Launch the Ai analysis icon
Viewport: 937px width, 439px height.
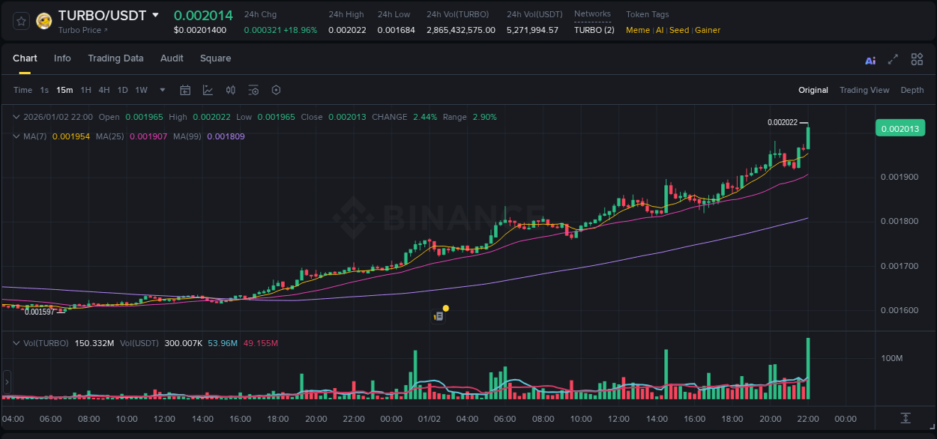tap(870, 59)
